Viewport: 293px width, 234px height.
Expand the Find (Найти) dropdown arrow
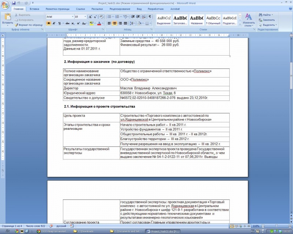coord(272,15)
